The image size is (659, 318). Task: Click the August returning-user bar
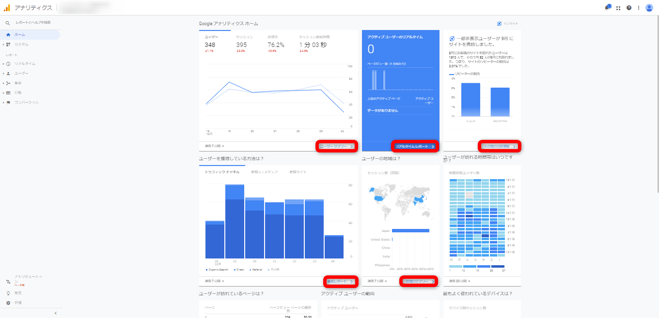click(471, 100)
